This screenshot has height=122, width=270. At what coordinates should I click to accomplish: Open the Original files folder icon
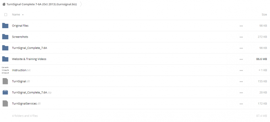pos(5,26)
